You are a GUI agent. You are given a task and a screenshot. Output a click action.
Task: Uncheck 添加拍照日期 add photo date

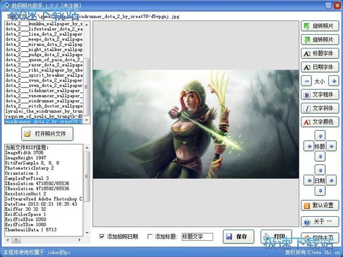pos(102,236)
